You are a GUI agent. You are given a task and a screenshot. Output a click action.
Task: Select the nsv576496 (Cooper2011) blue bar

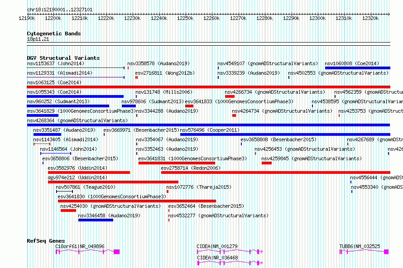[285, 134]
